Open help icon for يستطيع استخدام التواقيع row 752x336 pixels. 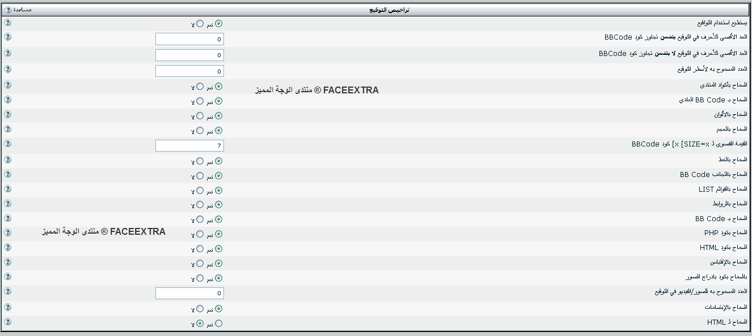tap(7, 23)
